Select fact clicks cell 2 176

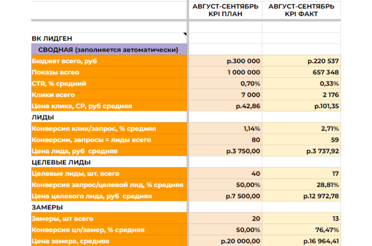point(301,95)
